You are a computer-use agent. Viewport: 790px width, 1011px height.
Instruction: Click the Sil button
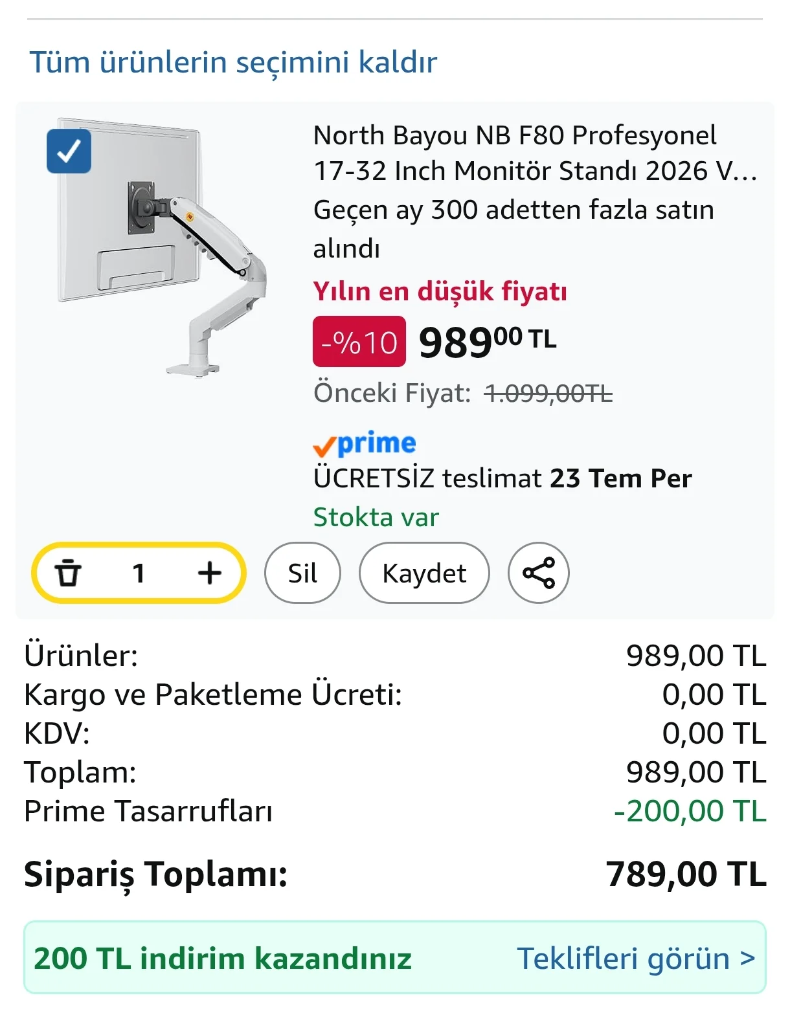click(302, 573)
